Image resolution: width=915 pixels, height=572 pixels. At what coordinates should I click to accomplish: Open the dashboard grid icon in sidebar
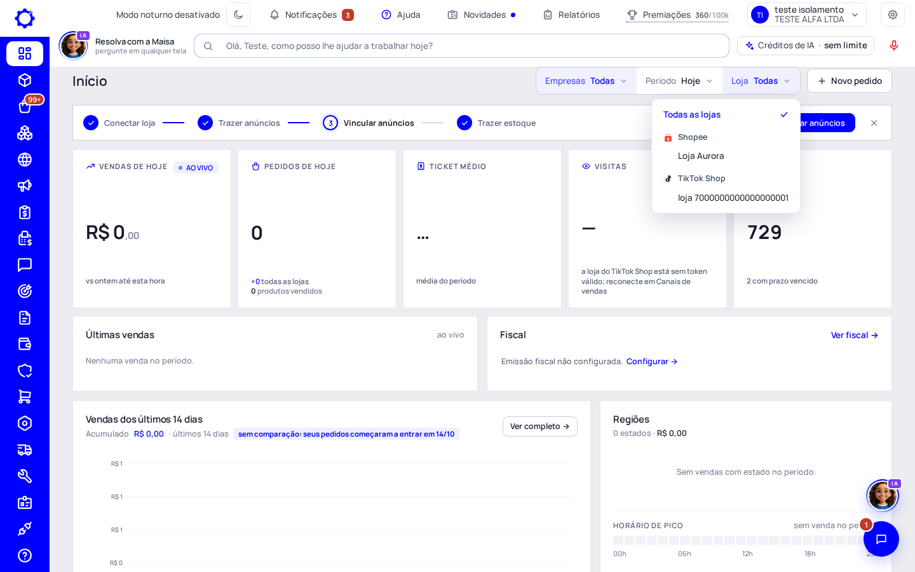point(25,53)
